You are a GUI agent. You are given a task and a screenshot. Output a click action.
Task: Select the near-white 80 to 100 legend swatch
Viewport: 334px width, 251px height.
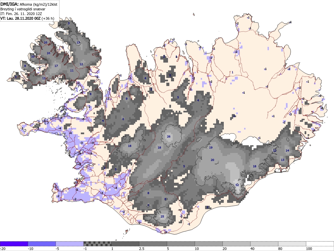coord(292,244)
